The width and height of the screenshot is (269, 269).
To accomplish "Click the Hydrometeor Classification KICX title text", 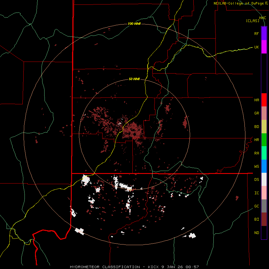I will pos(134,267).
